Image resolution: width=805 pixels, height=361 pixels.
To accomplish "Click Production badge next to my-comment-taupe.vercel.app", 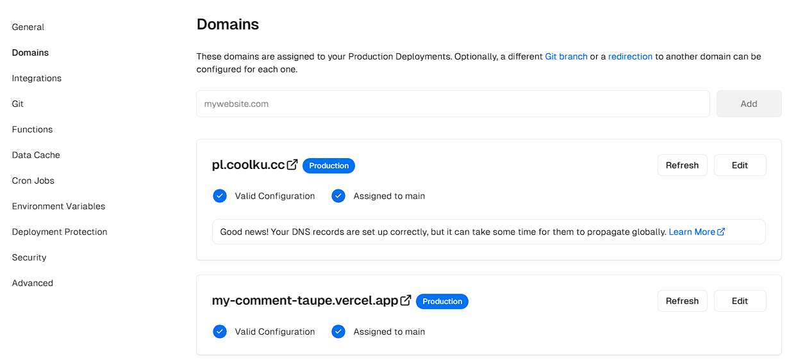I will click(x=442, y=301).
